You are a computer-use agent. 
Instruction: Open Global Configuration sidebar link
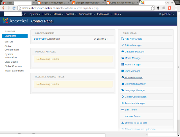coord(12,48)
